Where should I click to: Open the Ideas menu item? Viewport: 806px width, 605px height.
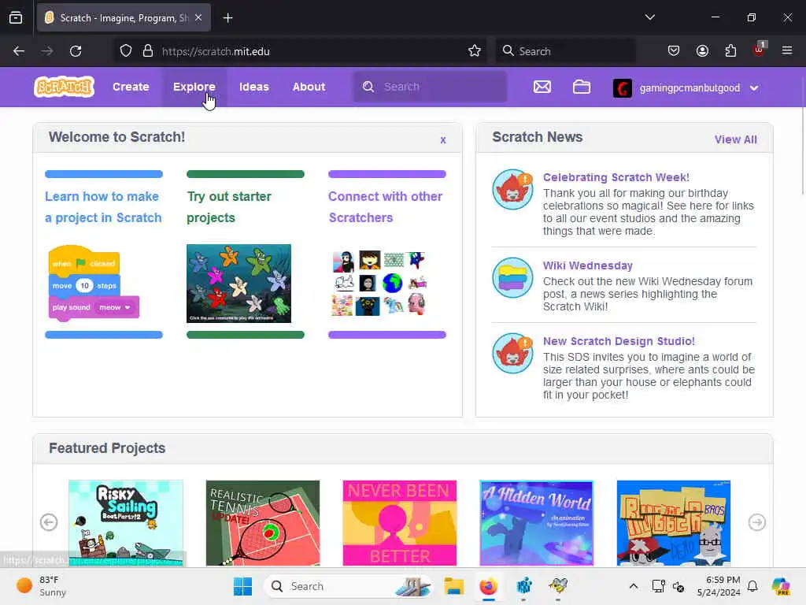click(x=254, y=87)
